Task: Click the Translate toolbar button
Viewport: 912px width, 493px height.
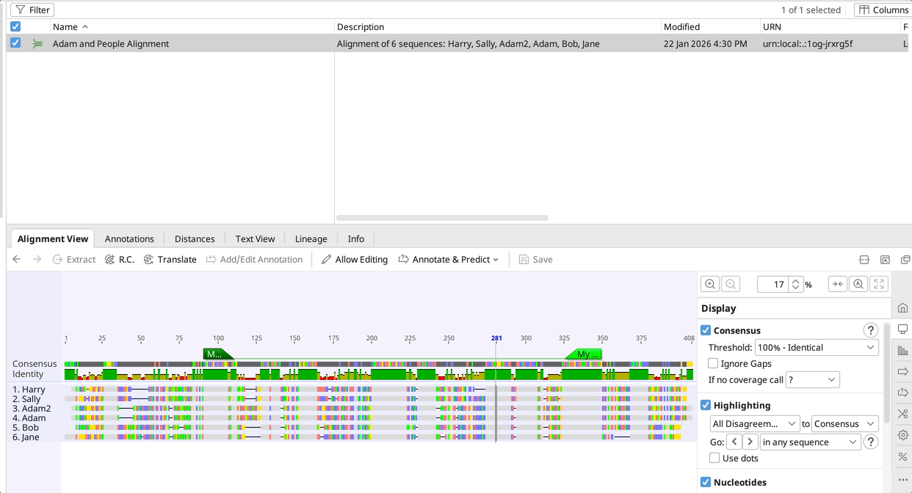Action: pyautogui.click(x=170, y=260)
